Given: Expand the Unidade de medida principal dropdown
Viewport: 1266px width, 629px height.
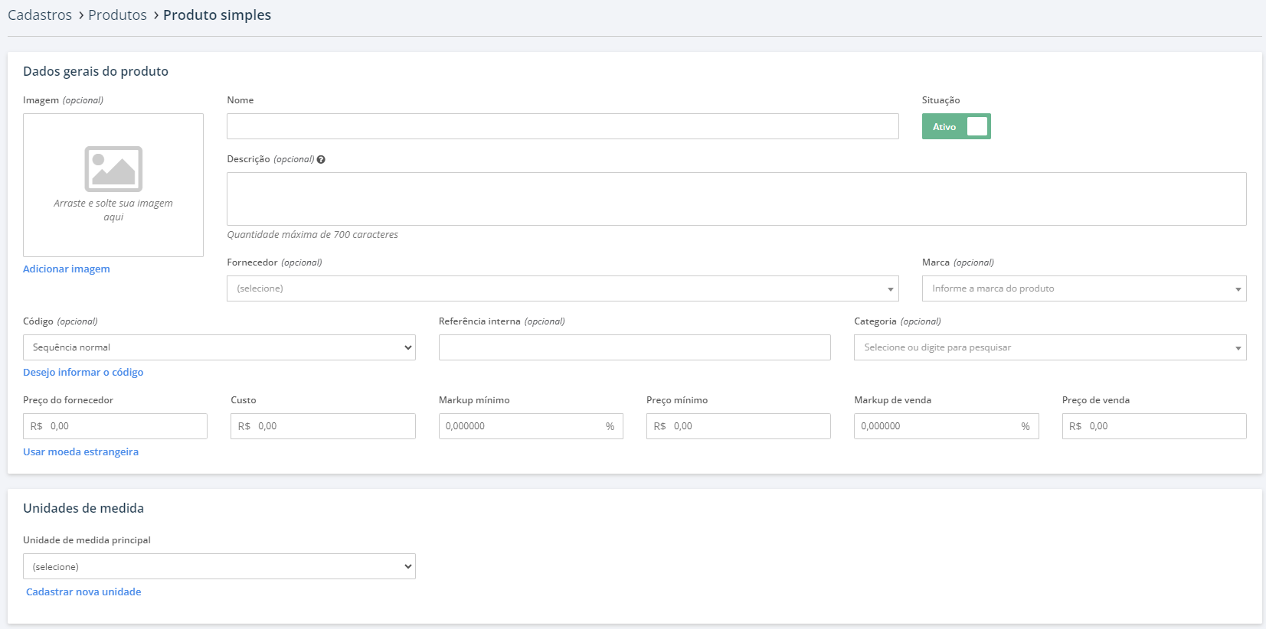Looking at the screenshot, I should pos(219,566).
